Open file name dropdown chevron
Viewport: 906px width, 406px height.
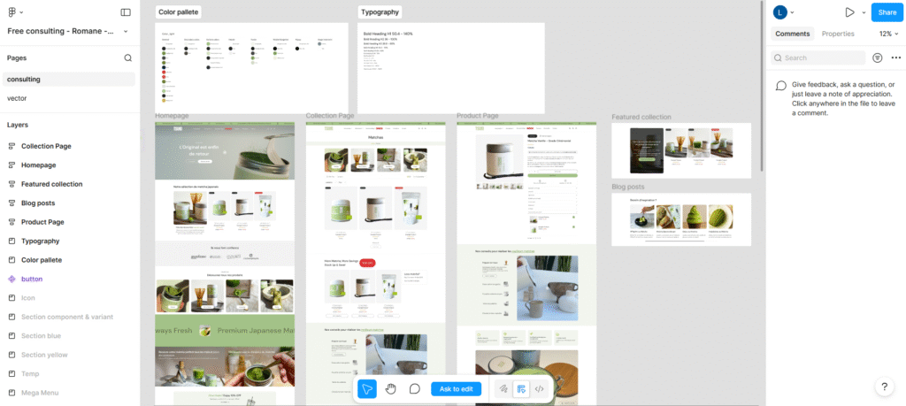point(126,31)
